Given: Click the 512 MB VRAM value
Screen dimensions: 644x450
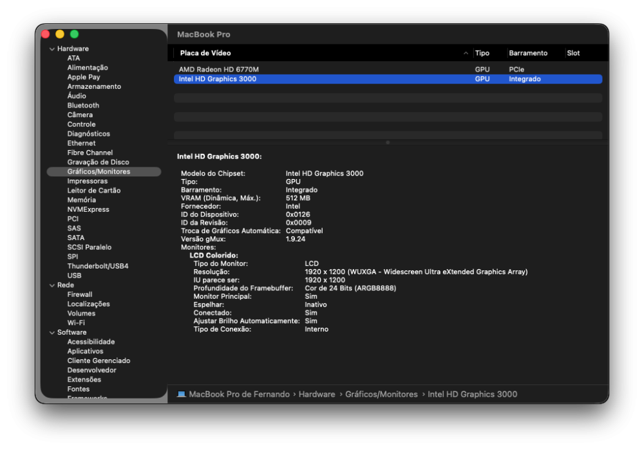Looking at the screenshot, I should 298,198.
